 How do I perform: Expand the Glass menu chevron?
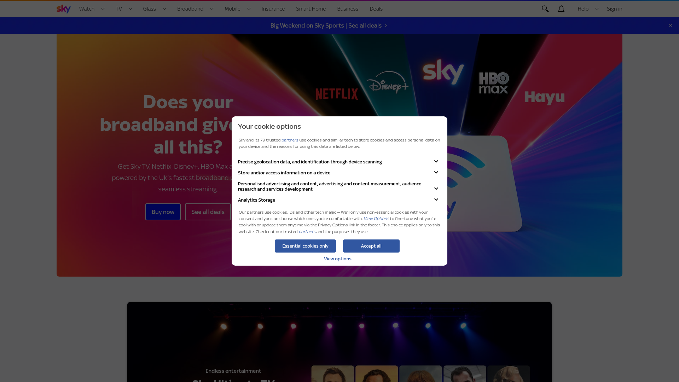click(164, 9)
